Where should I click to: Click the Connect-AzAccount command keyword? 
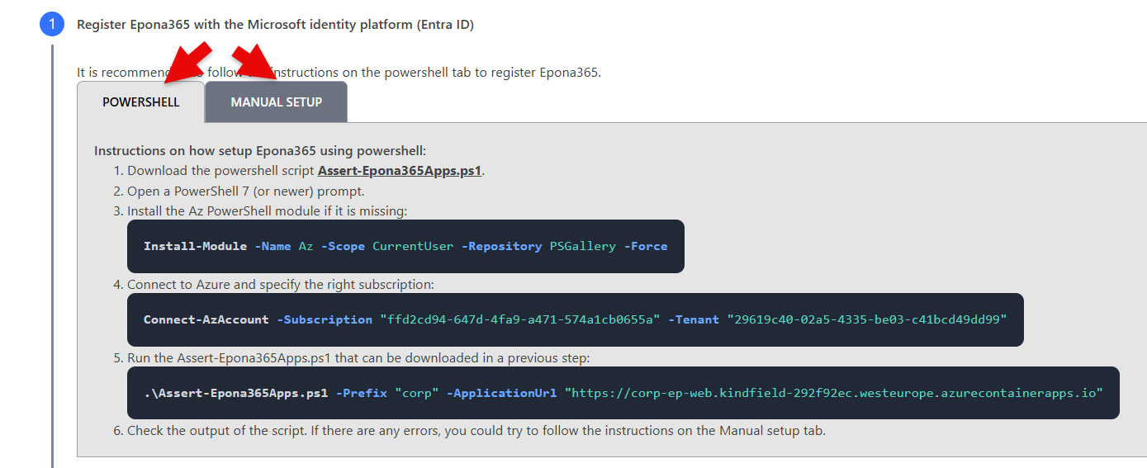(x=206, y=319)
